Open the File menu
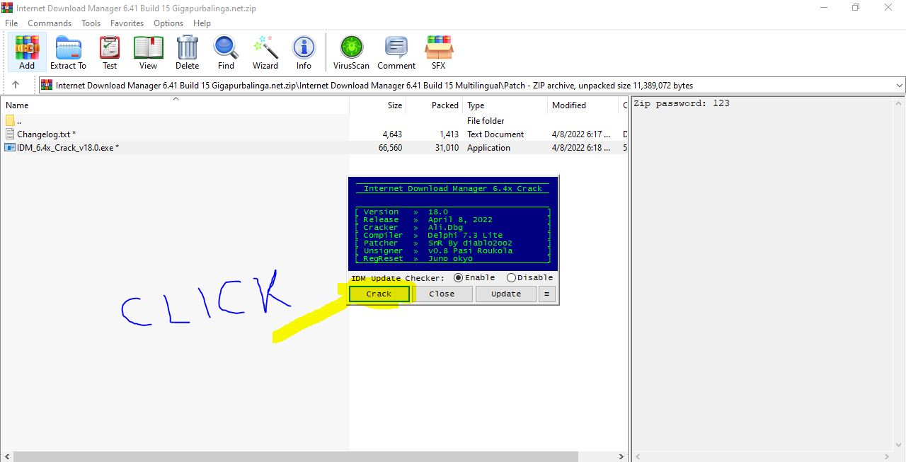 (11, 23)
